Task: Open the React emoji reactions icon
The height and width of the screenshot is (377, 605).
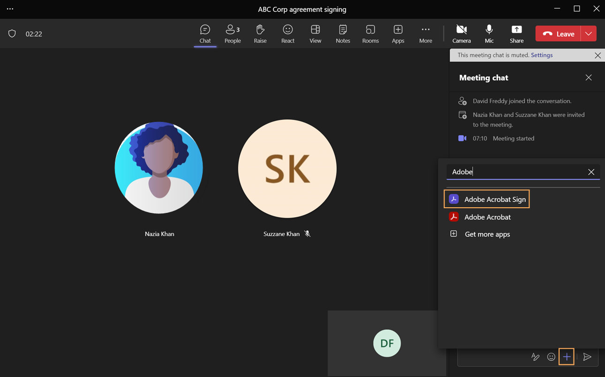Action: pyautogui.click(x=287, y=33)
